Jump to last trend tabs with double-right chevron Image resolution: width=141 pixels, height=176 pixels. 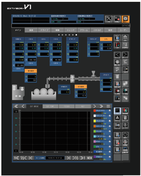101,106
